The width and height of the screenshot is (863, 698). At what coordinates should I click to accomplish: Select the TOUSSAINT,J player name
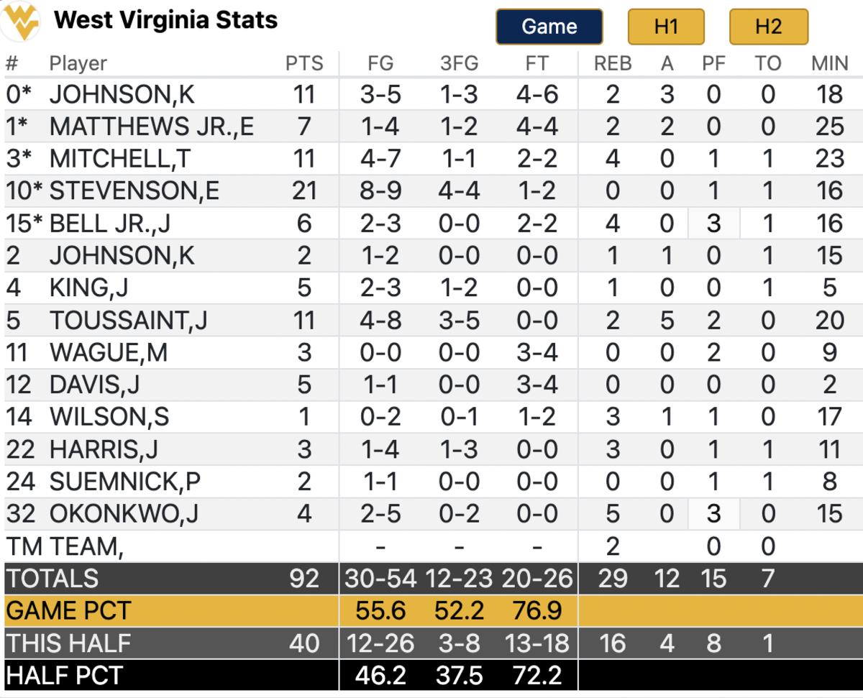click(x=128, y=320)
